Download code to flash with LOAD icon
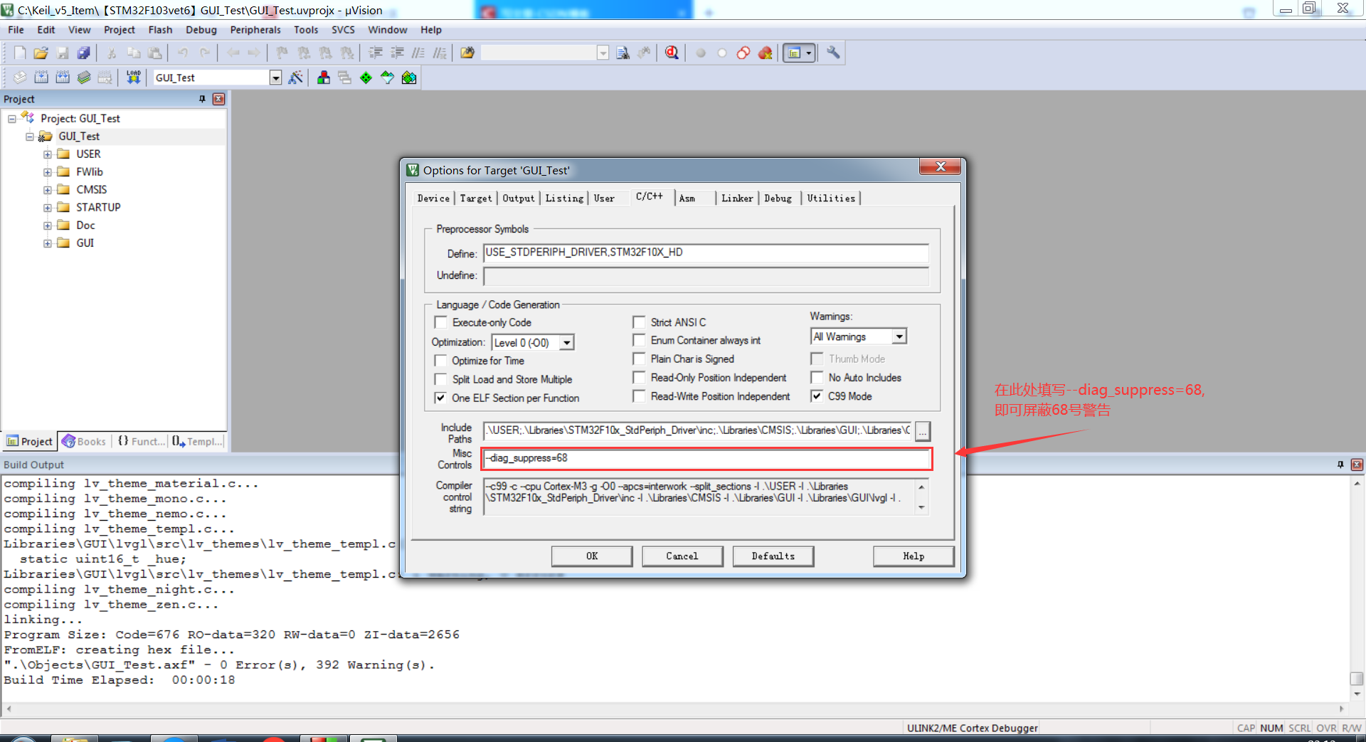The image size is (1366, 742). point(132,77)
